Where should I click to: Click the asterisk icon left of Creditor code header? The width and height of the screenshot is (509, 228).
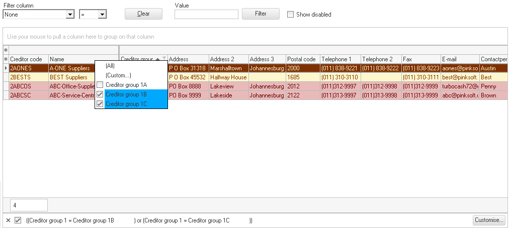click(6, 59)
